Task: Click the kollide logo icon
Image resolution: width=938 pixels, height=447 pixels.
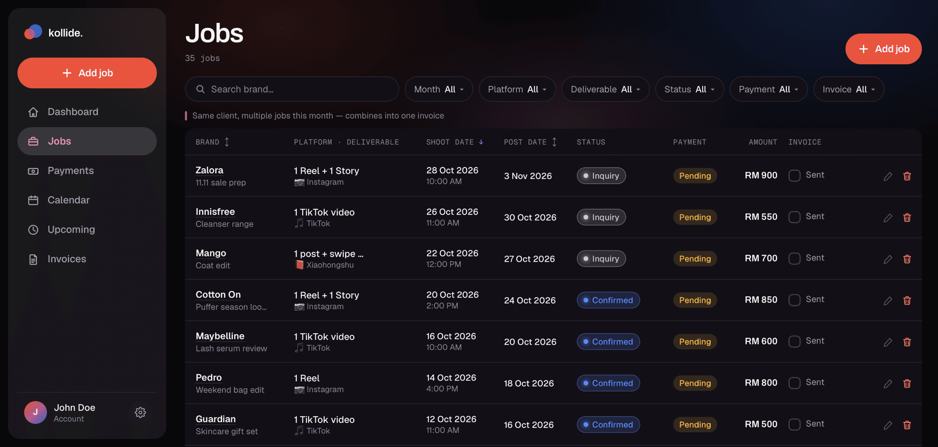Action: 33,32
